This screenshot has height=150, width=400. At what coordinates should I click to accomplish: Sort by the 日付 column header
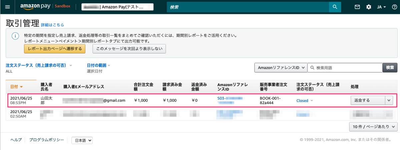tap(16, 87)
